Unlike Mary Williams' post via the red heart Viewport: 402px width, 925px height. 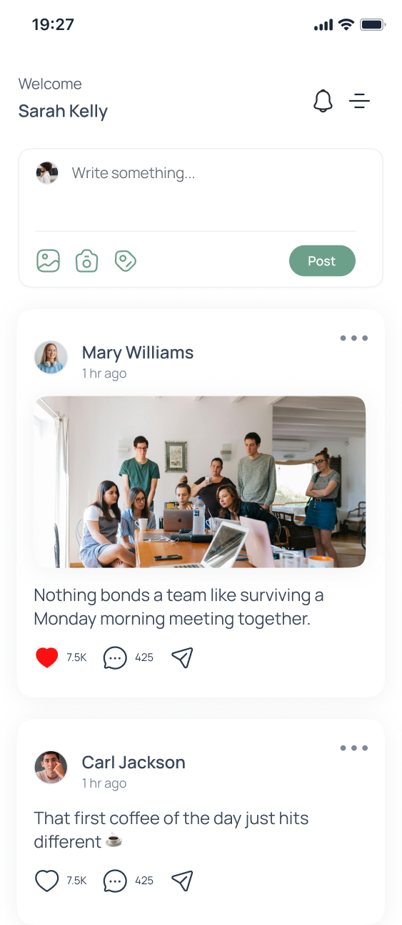point(47,657)
